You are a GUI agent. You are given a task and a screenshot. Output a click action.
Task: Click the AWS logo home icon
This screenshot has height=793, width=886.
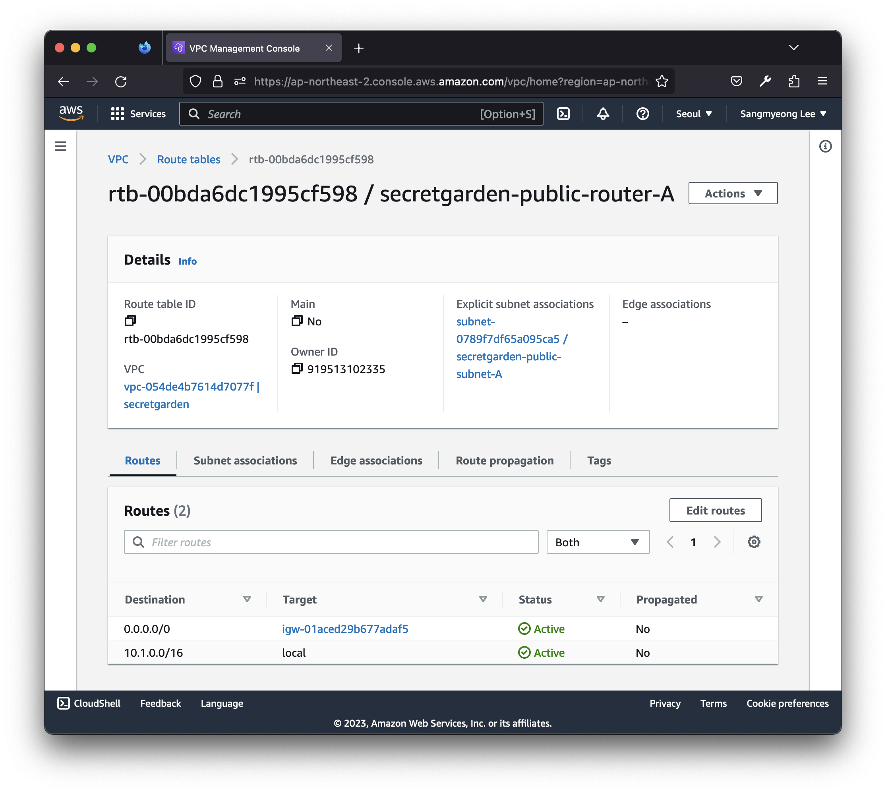[x=71, y=114]
